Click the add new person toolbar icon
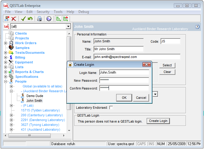This screenshot has width=204, height=149. (7, 19)
